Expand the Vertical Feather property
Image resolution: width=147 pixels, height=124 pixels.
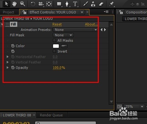(7, 62)
